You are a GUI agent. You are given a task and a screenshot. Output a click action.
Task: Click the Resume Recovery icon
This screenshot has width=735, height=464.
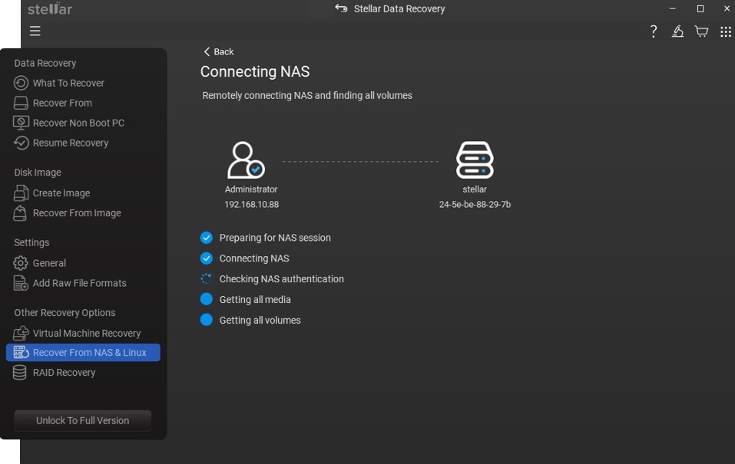21,143
